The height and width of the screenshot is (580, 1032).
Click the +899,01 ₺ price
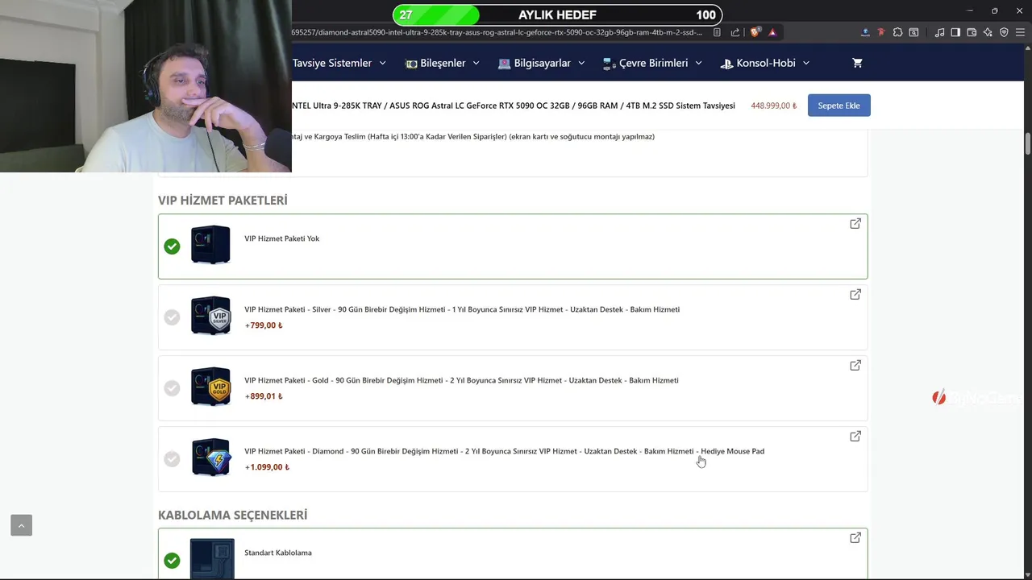264,396
